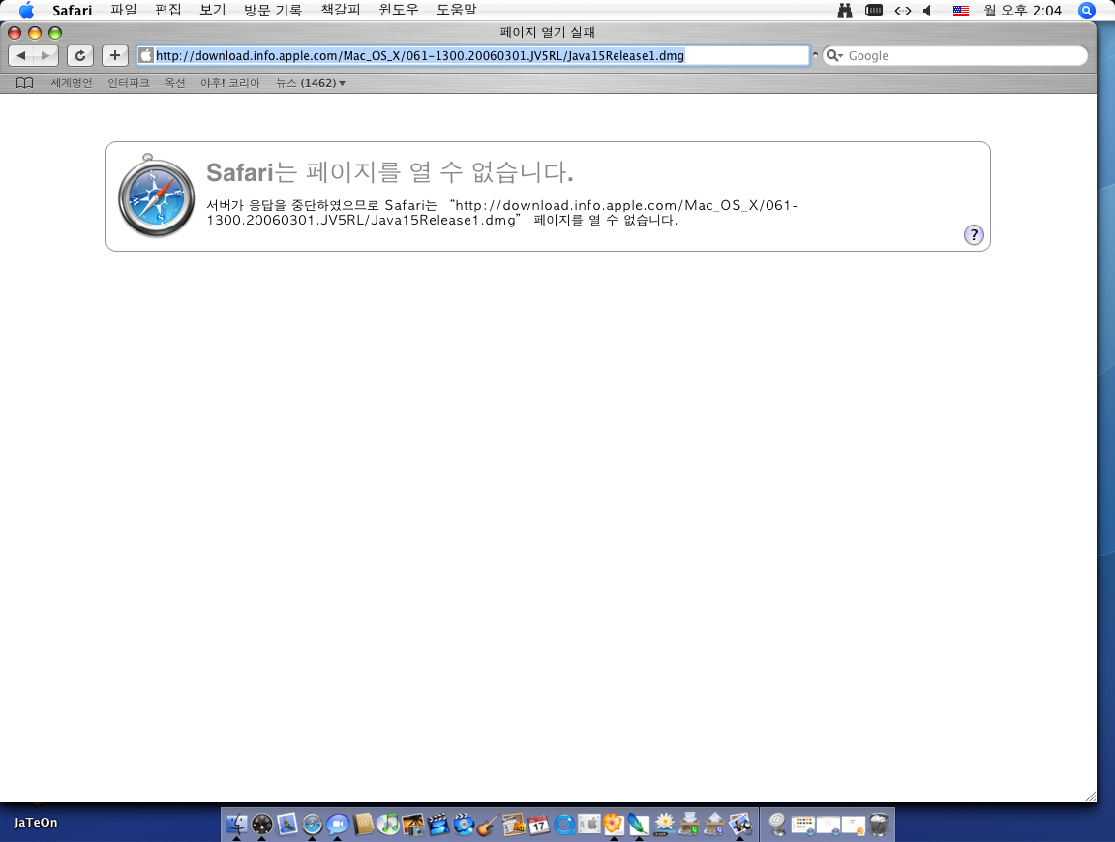Open the 옥션 bookmark
The height and width of the screenshot is (842, 1115).
click(x=175, y=83)
